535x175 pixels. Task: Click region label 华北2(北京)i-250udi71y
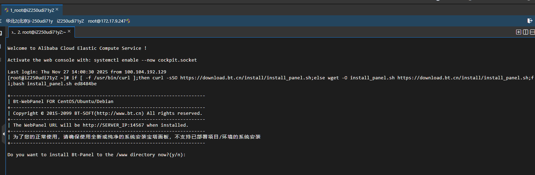click(x=29, y=21)
